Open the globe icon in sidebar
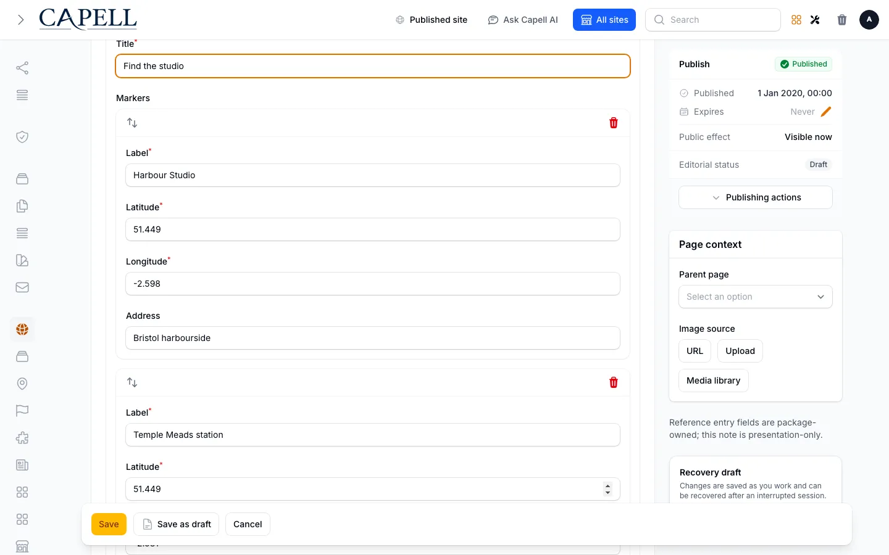This screenshot has width=889, height=555. coord(22,329)
